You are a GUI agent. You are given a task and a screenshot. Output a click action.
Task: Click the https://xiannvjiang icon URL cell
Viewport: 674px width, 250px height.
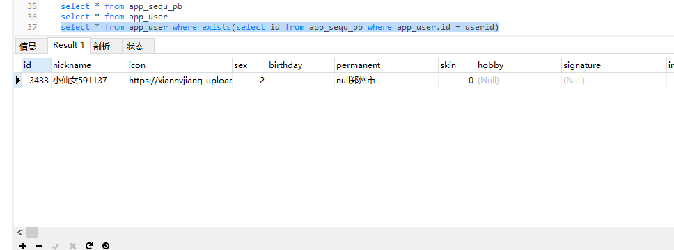[179, 80]
